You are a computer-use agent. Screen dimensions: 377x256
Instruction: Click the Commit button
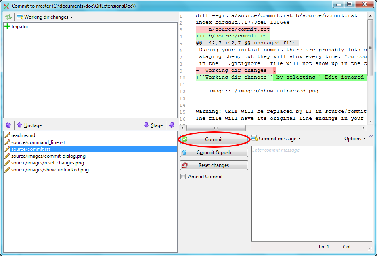pos(214,139)
